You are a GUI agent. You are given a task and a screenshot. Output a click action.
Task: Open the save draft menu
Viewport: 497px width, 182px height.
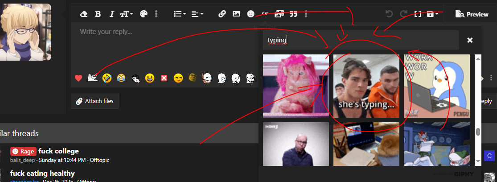click(x=432, y=14)
